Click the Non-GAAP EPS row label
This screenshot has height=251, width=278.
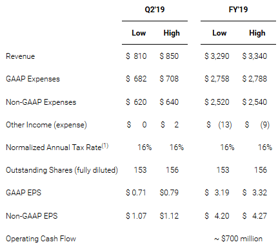point(32,216)
